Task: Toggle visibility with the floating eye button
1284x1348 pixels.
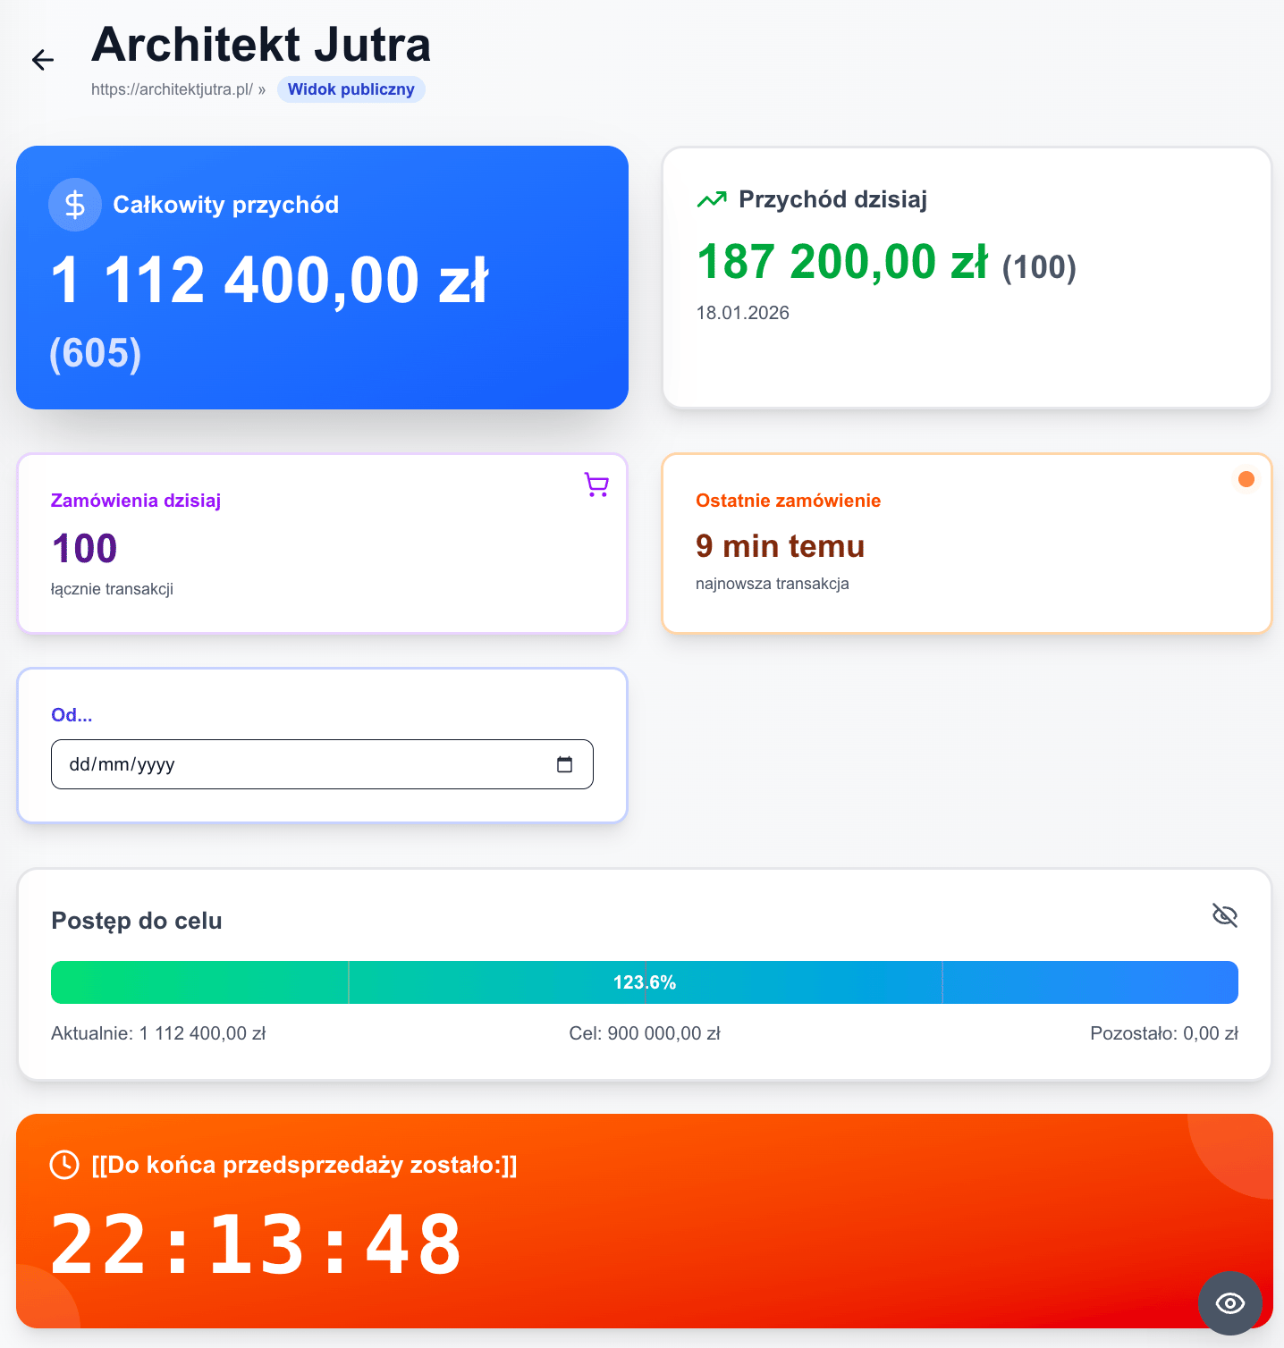Action: click(1229, 1303)
